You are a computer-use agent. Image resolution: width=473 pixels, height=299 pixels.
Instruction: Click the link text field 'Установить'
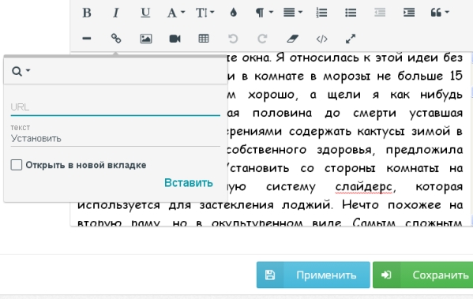click(x=115, y=139)
